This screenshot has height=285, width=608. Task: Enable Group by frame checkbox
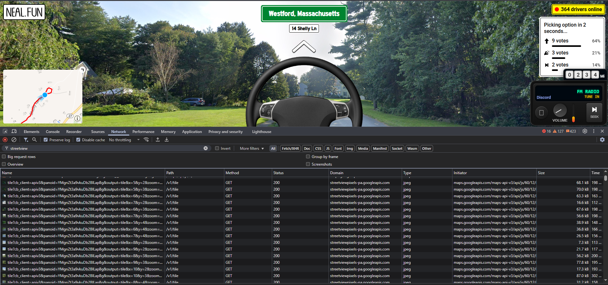(308, 156)
